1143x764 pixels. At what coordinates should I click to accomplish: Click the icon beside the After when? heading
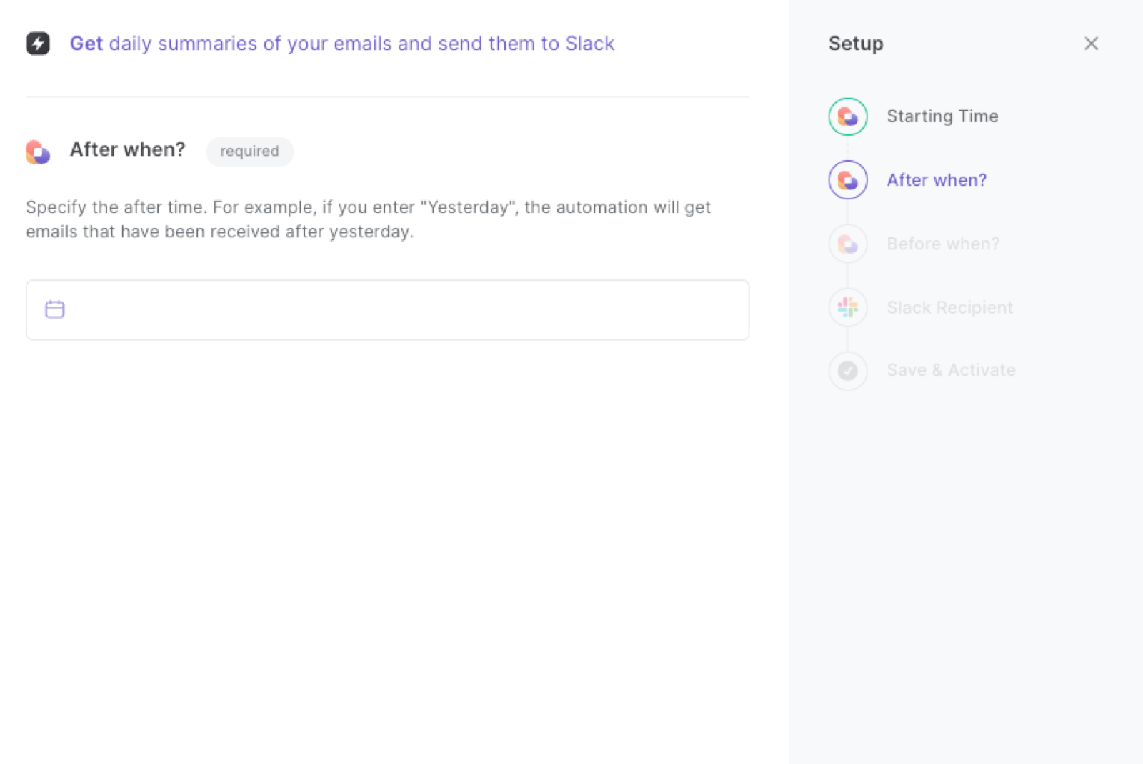[x=38, y=152]
